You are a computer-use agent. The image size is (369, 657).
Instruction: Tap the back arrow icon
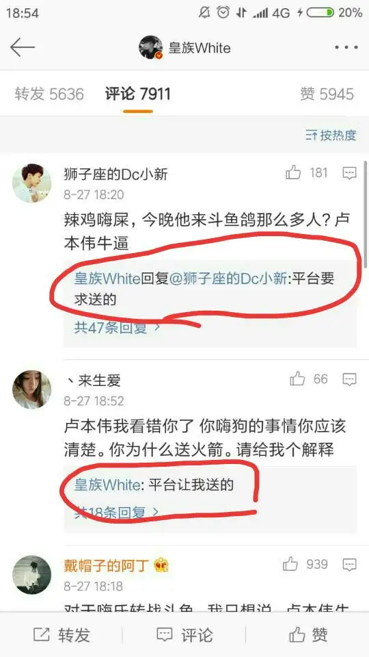click(22, 47)
